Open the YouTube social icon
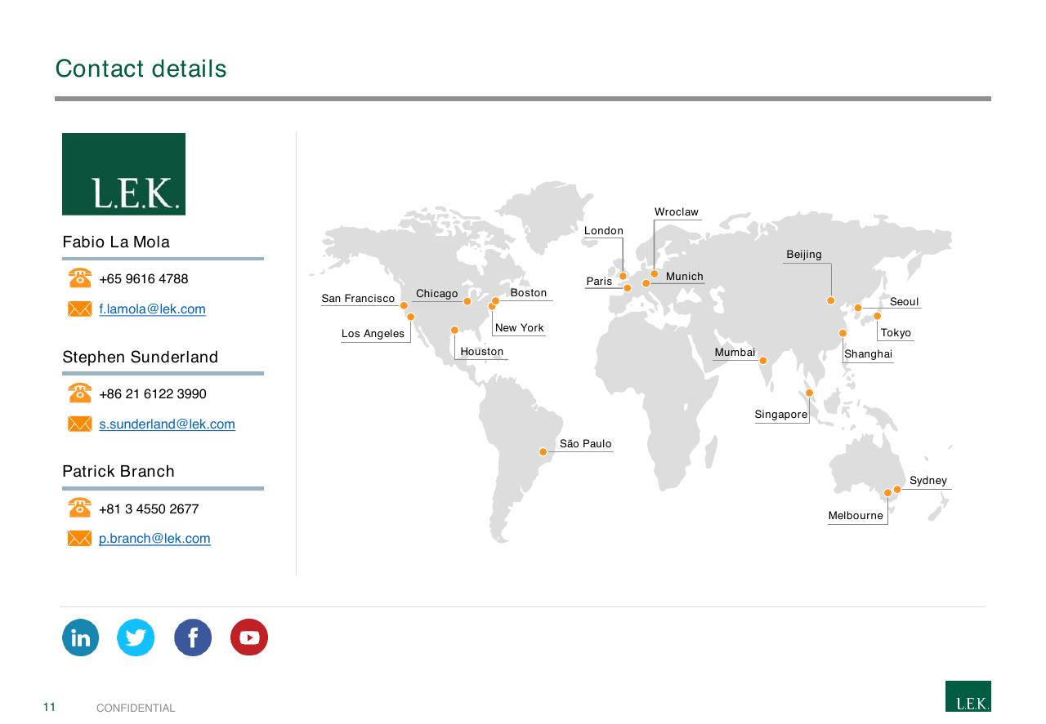1046x724 pixels. click(x=249, y=637)
